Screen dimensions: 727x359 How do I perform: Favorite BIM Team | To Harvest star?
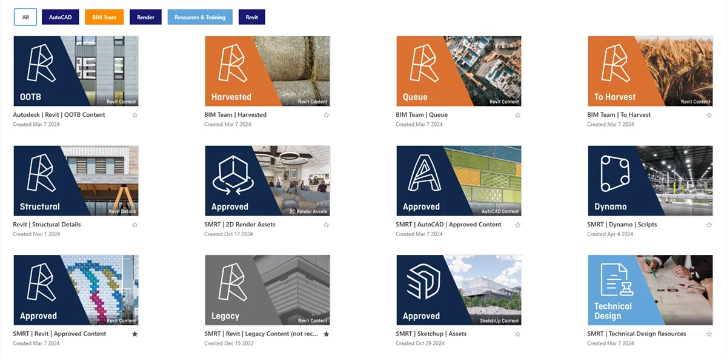pyautogui.click(x=709, y=115)
